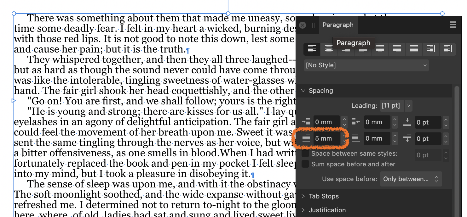Open the [No Style] paragraph style dropdown
This screenshot has height=217, width=467.
[366, 65]
